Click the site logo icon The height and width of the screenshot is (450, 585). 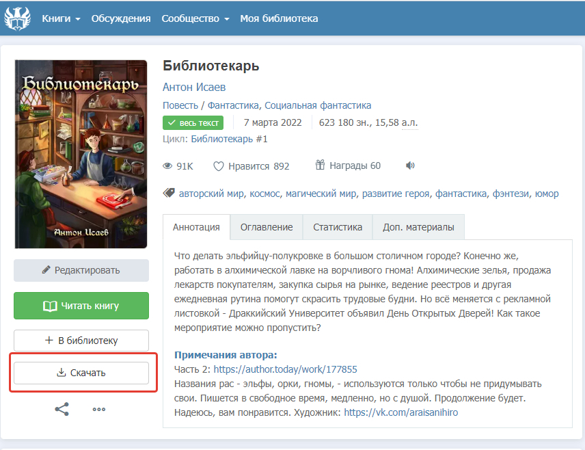[18, 18]
